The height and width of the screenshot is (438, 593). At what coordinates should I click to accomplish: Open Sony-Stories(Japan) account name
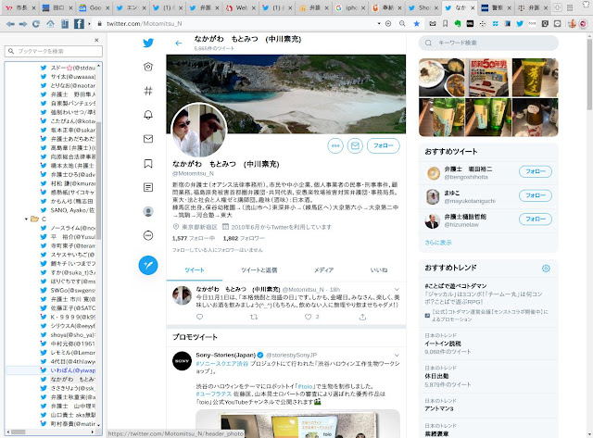226,356
